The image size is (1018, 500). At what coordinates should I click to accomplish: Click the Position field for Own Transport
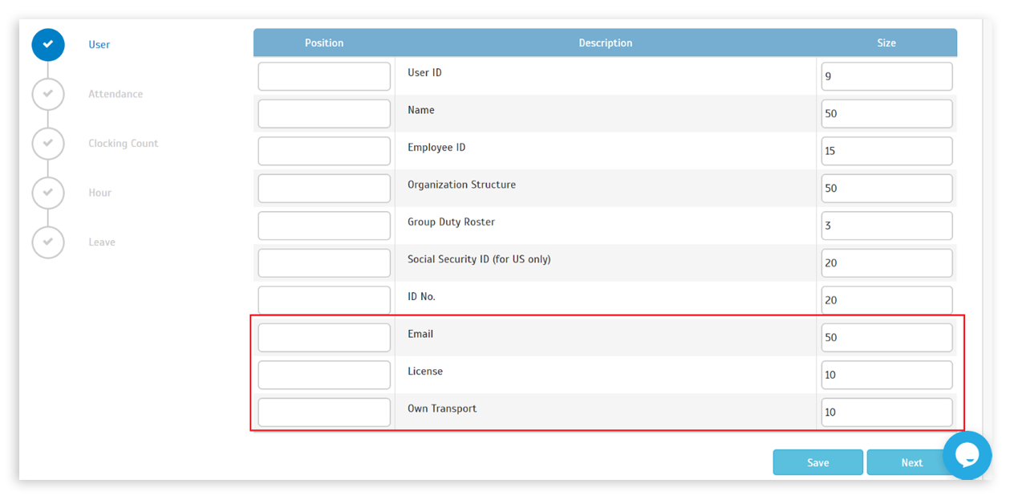click(x=324, y=413)
